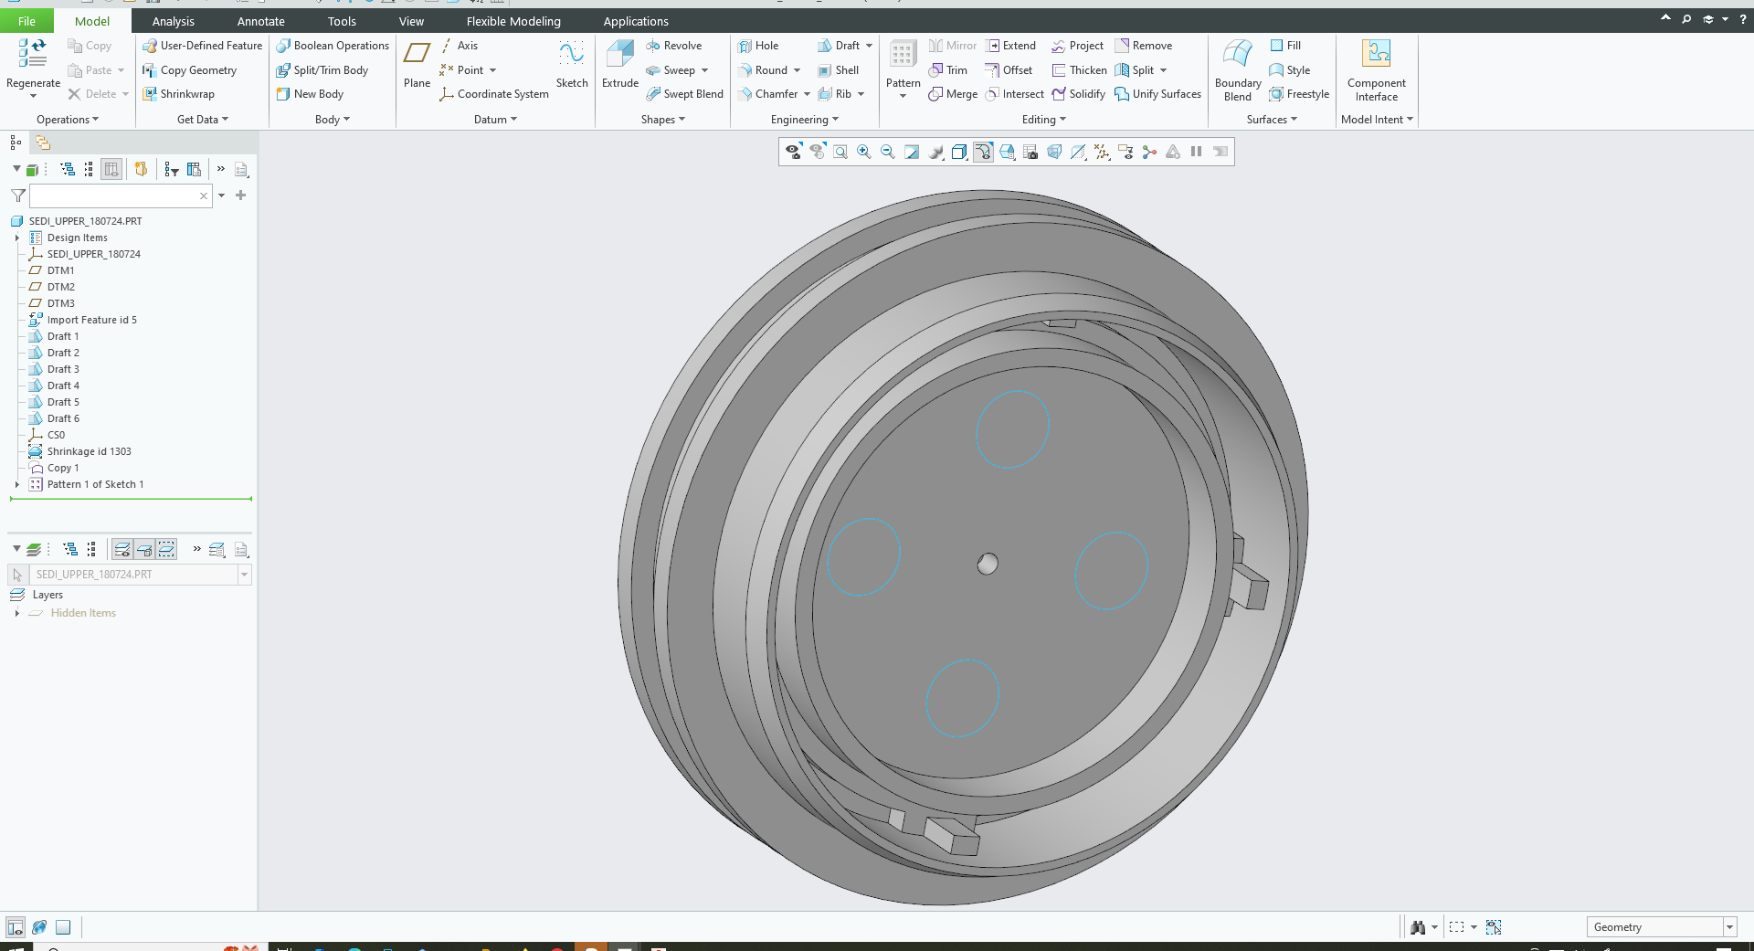Select the Extrude tool

(619, 64)
